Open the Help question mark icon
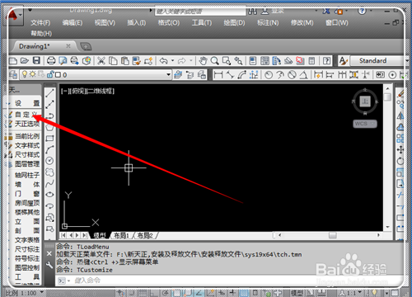Screen dimensions: 412x297 [326, 60]
